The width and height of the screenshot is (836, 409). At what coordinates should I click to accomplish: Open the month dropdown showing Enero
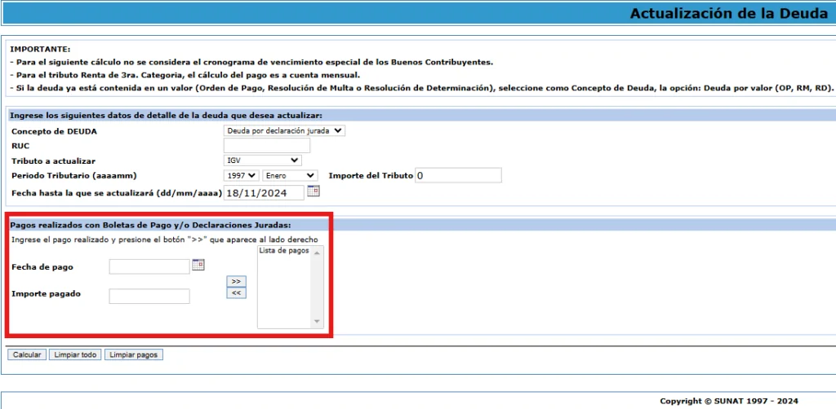(290, 175)
